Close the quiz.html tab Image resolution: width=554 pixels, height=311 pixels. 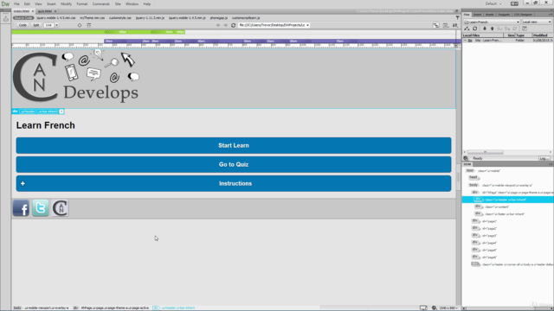[55, 11]
